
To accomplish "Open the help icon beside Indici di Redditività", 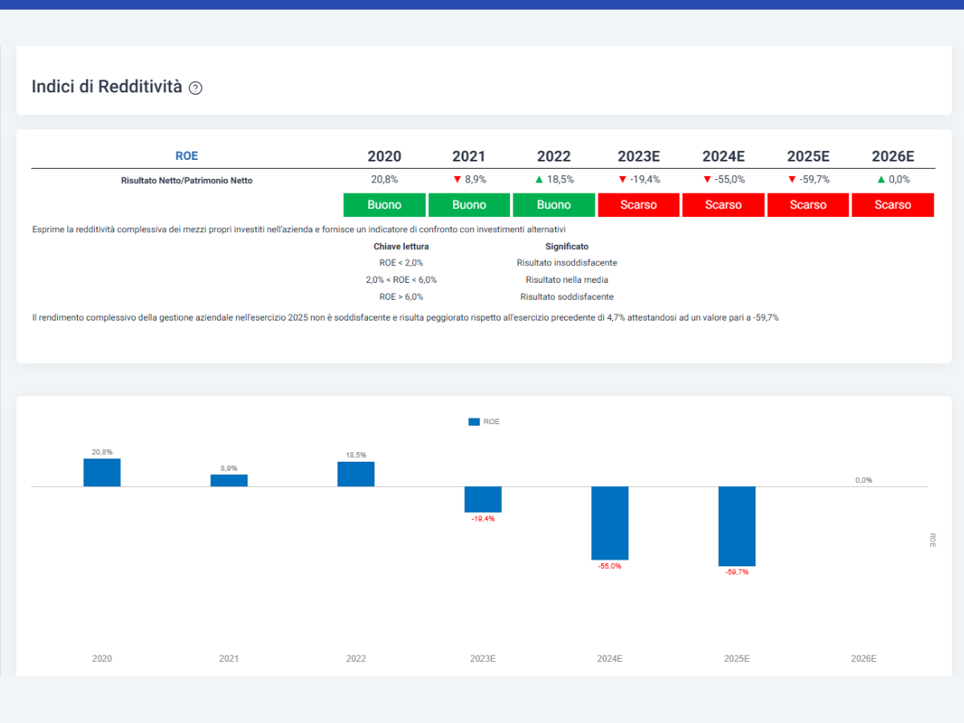I will point(195,88).
